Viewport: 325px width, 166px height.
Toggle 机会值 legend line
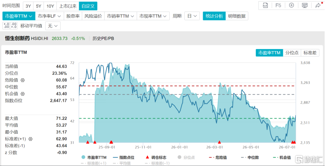click(282, 158)
